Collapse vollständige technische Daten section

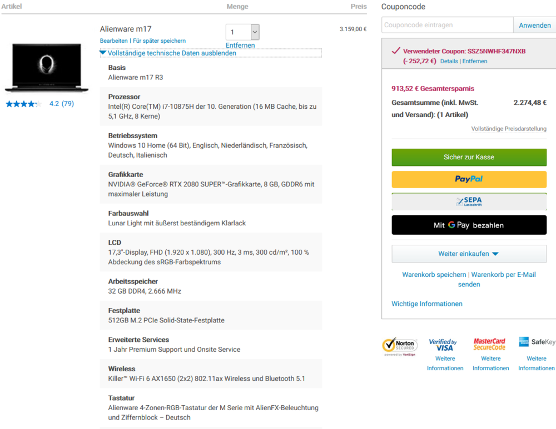point(167,53)
